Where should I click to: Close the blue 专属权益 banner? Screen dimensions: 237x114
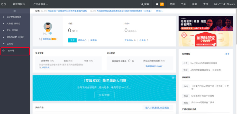[x=173, y=78]
